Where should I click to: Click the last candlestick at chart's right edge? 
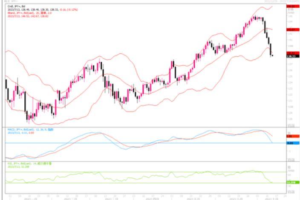click(x=272, y=55)
